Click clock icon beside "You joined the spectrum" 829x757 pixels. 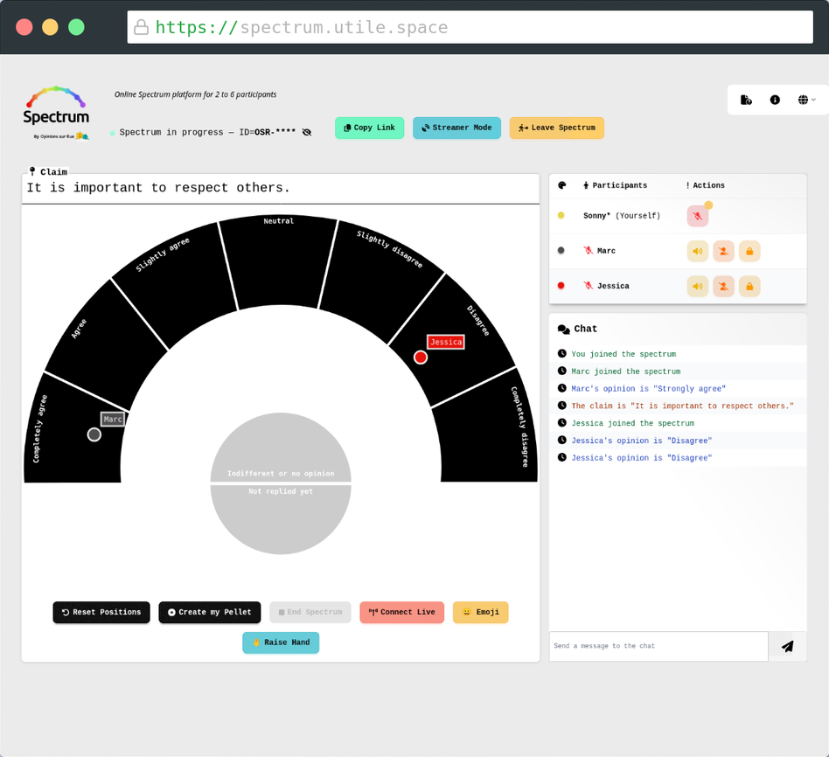562,354
